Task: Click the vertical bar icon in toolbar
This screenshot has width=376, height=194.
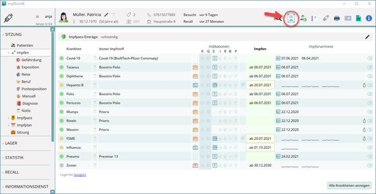Action: click(x=314, y=18)
